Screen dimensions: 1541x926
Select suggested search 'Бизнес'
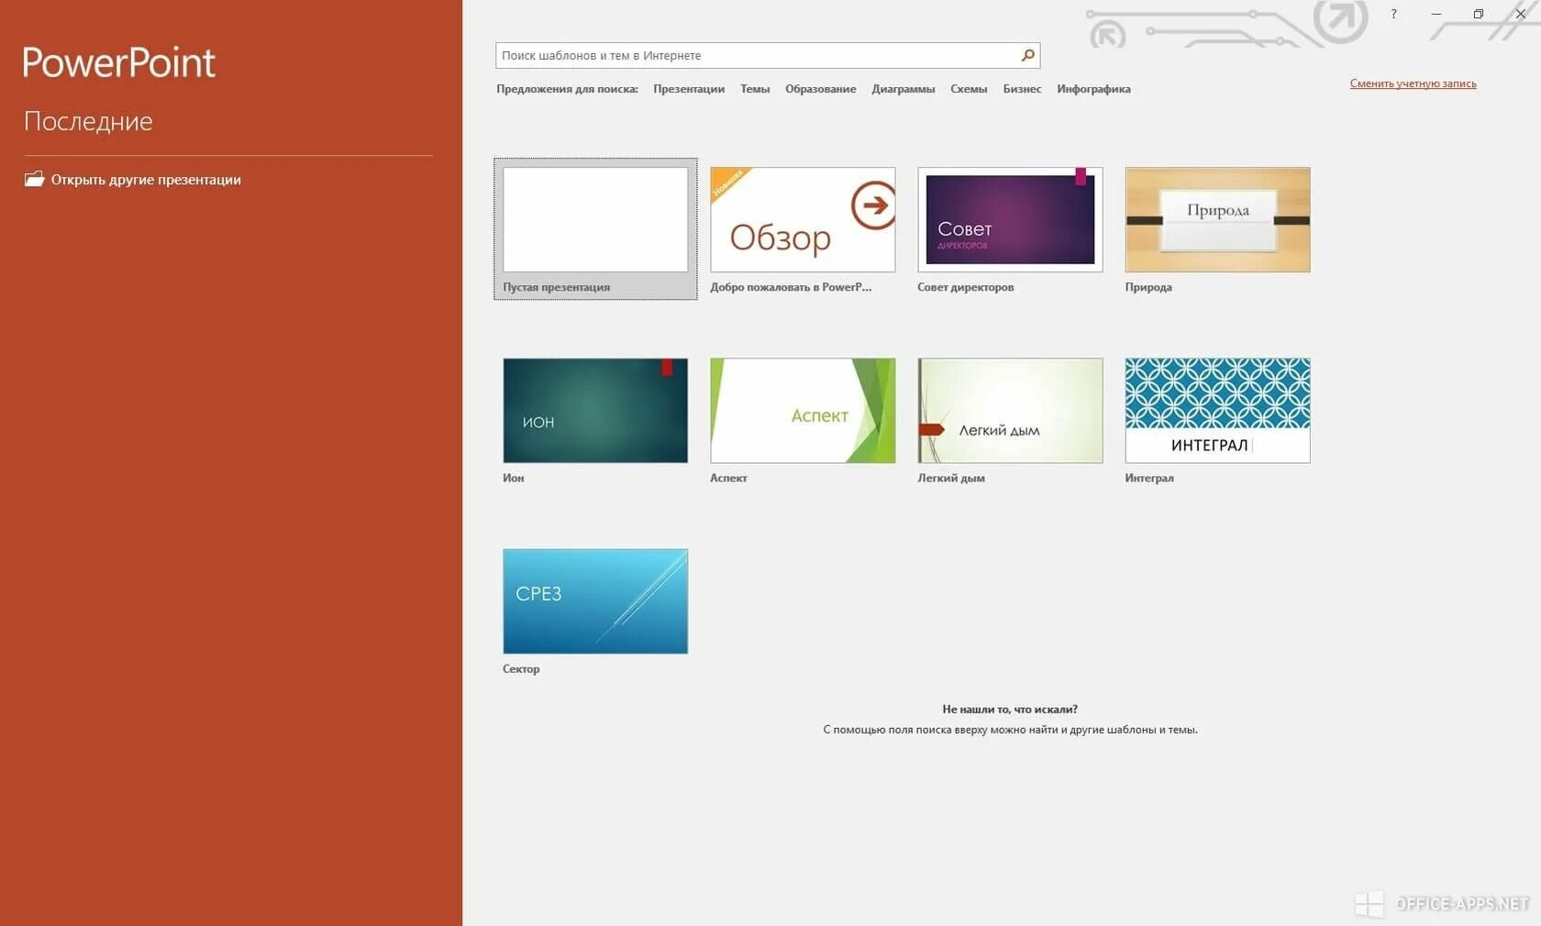[x=1022, y=89]
